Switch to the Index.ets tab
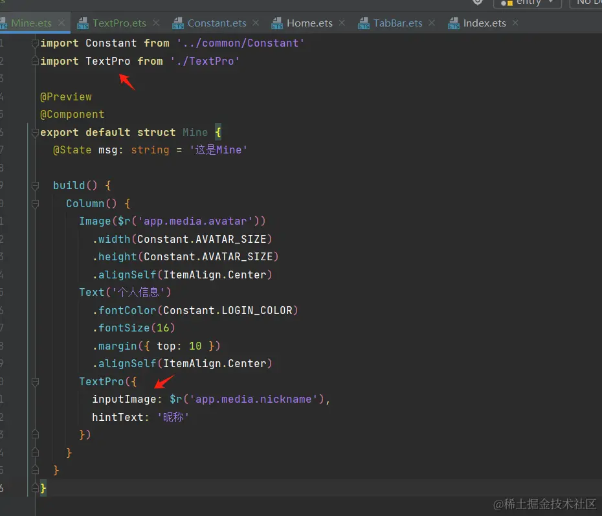The image size is (602, 516). click(485, 23)
